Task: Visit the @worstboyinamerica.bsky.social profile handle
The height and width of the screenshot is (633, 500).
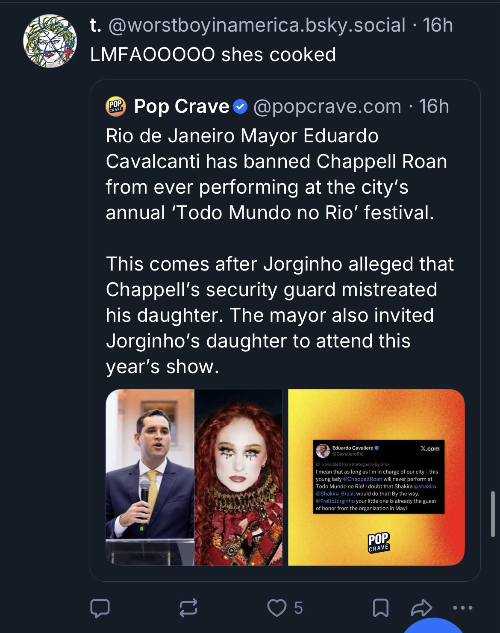Action: (257, 26)
